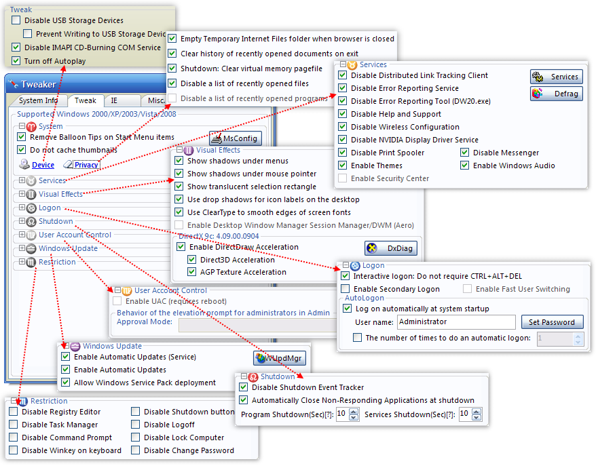The height and width of the screenshot is (468, 598).
Task: Open WUpdMgr button
Action: [280, 358]
